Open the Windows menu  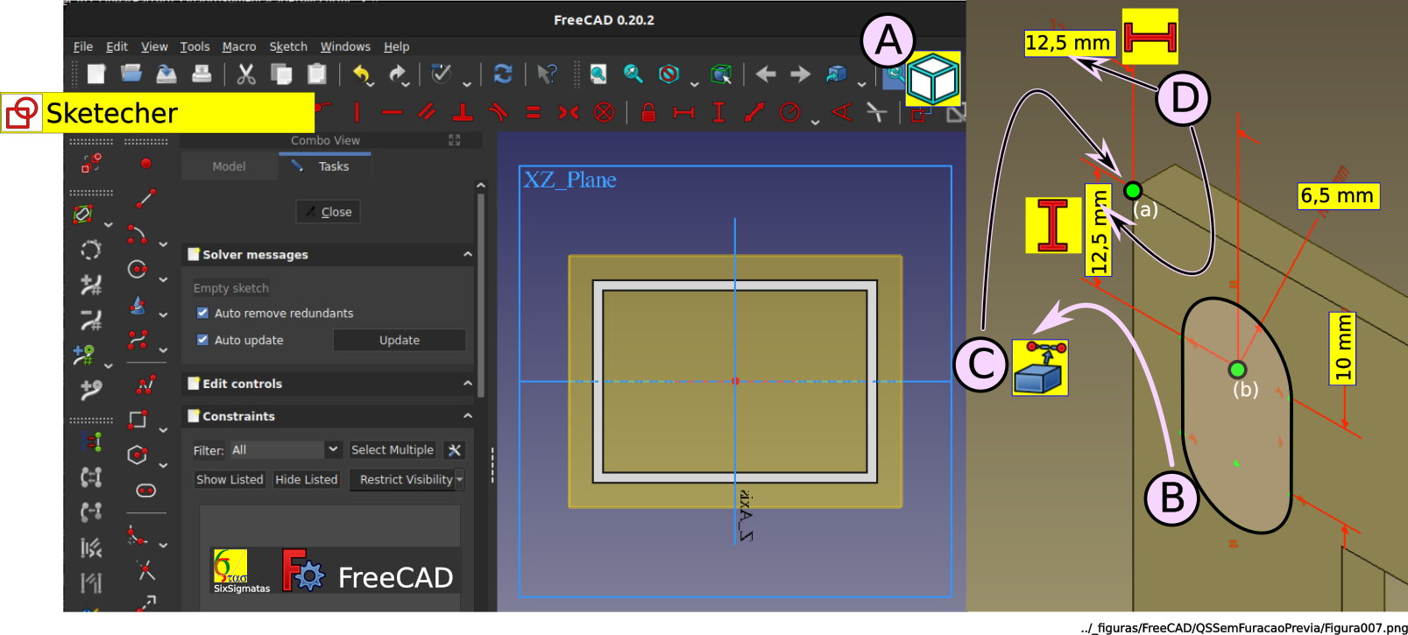click(x=345, y=46)
